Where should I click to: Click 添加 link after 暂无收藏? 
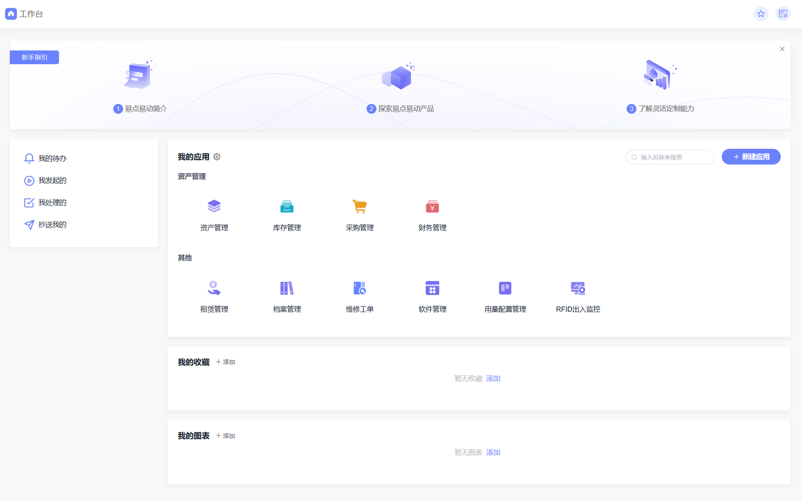pos(493,379)
